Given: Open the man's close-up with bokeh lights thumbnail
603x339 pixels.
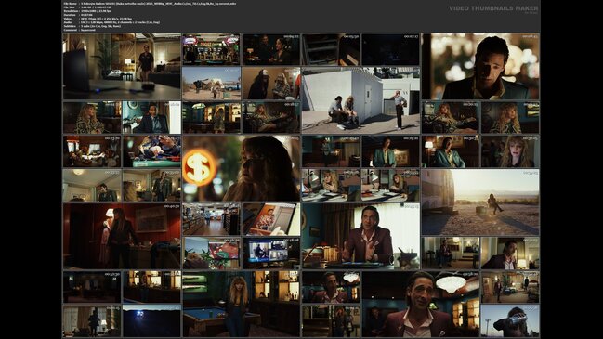Looking at the screenshot, I should [480, 67].
